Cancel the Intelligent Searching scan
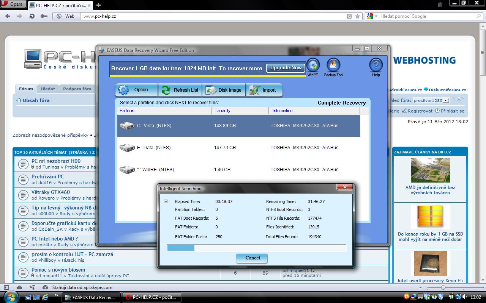486x303 pixels. click(x=252, y=258)
